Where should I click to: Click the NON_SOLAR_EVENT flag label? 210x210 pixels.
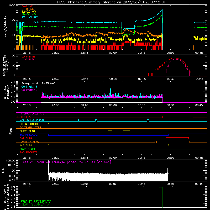point(32,120)
